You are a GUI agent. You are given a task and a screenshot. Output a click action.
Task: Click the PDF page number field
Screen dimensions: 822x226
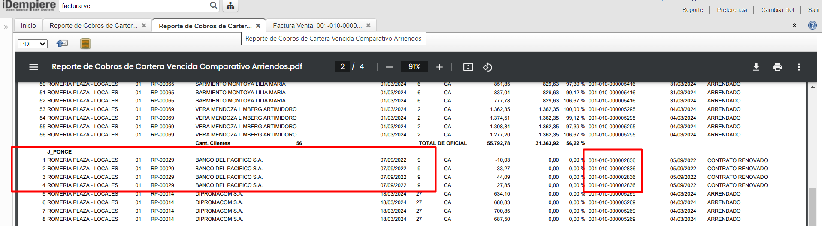(342, 66)
